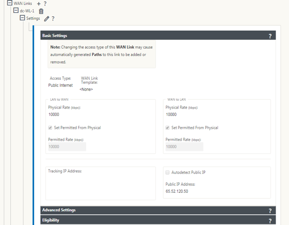The height and width of the screenshot is (225, 289).
Task: Edit Settings with the pencil icon
Action: (x=47, y=19)
